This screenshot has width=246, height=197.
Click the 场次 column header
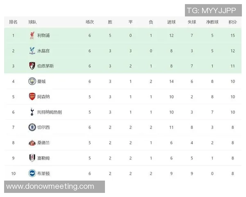click(90, 22)
